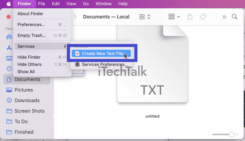Click the Share toolbar icon
The height and width of the screenshot is (141, 245).
click(190, 17)
